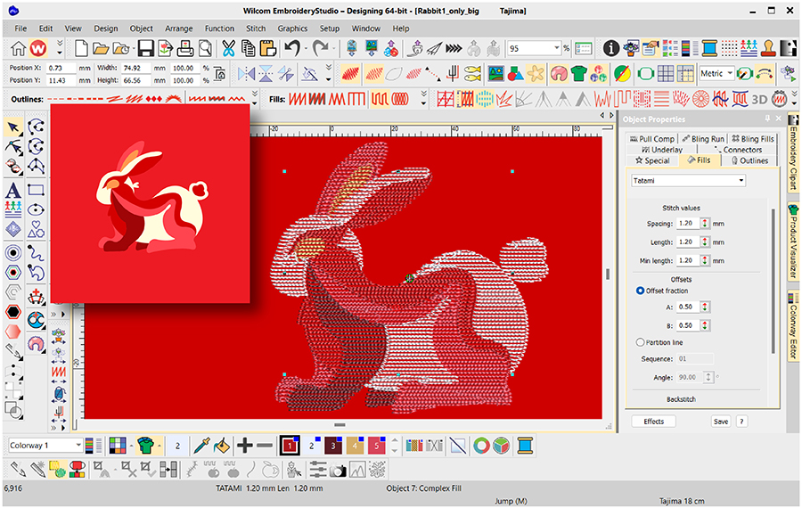Click the 3D fill stitch icon
Image resolution: width=802 pixels, height=508 pixels.
(761, 98)
